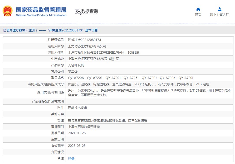The image size is (235, 164).
Task: Click the 变更情况 row label
Action: tap(57, 152)
